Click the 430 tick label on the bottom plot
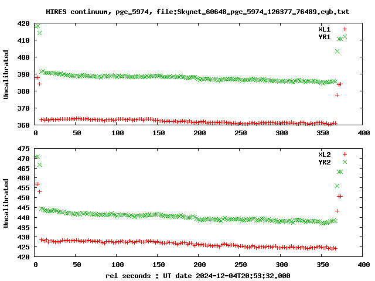The image size is (375, 281). [23, 237]
